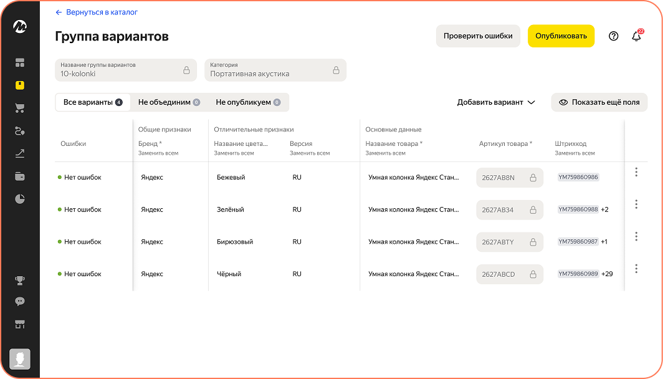Click the help question mark icon
The image size is (663, 379).
(614, 36)
